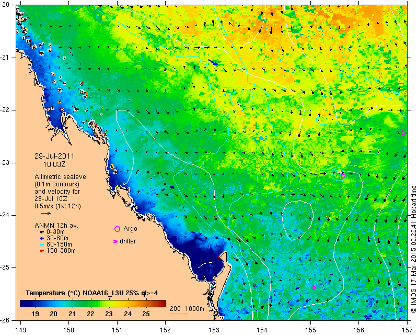
Task: Click the longitude axis label '149'
Action: (x=21, y=330)
